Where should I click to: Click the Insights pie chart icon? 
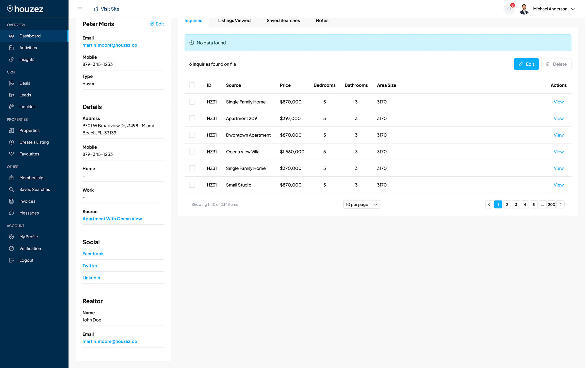coord(11,59)
